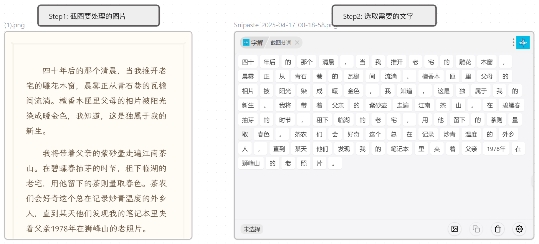This screenshot has width=539, height=244.
Task: Select the word chip 父母
Action: pyautogui.click(x=487, y=76)
